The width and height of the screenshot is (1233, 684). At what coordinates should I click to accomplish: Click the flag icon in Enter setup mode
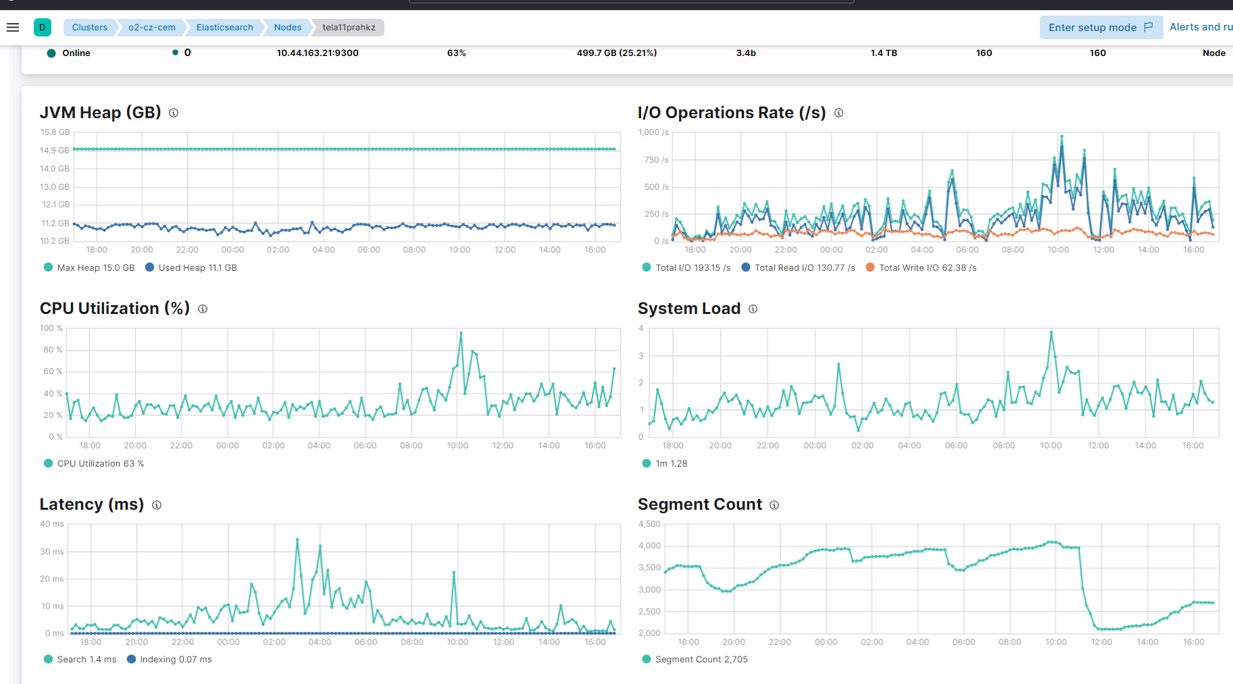[1149, 27]
